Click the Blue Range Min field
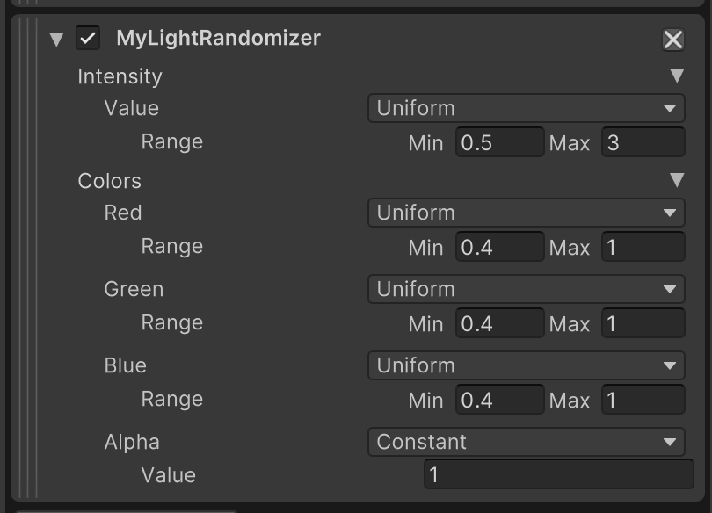The image size is (712, 513). [499, 401]
